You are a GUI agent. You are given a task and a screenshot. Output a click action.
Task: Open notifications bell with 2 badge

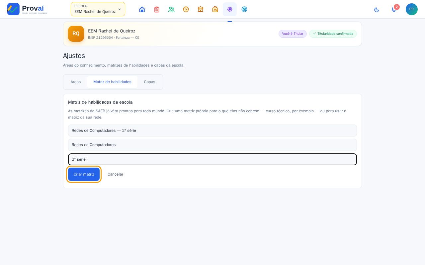click(394, 9)
